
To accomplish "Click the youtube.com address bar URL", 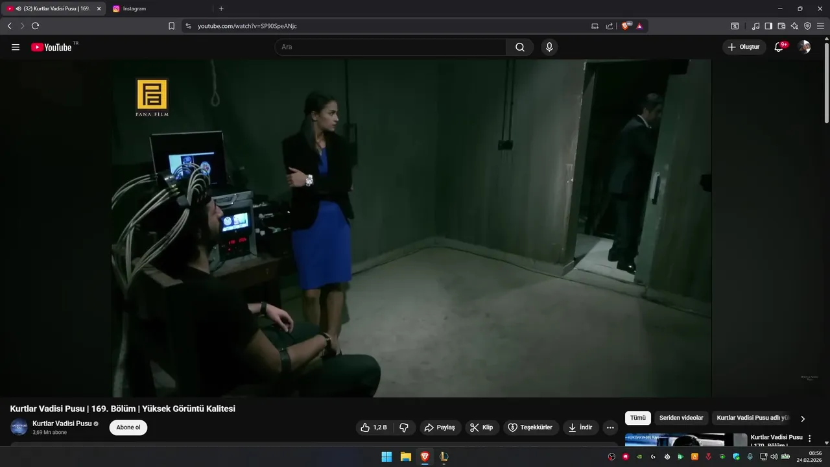I will tap(247, 26).
